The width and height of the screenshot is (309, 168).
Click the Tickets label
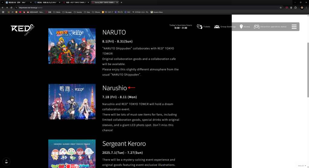[x=207, y=27]
